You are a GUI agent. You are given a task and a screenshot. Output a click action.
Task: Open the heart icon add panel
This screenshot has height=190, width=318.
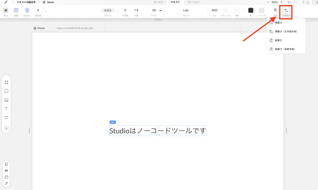pyautogui.click(x=6, y=118)
